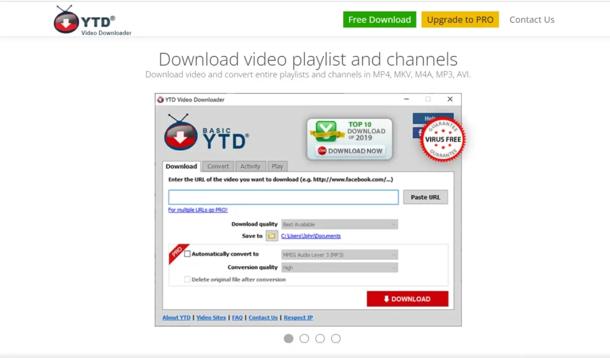Open the MPEG Audio Layer 3 format dropdown

coord(339,254)
